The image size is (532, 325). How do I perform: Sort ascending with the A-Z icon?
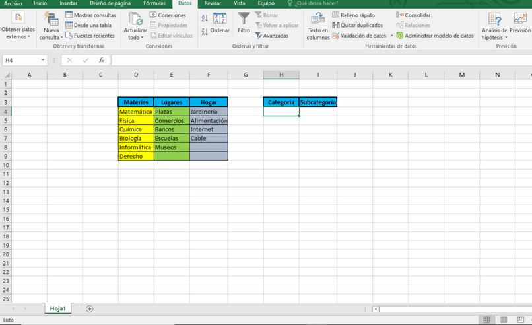205,18
